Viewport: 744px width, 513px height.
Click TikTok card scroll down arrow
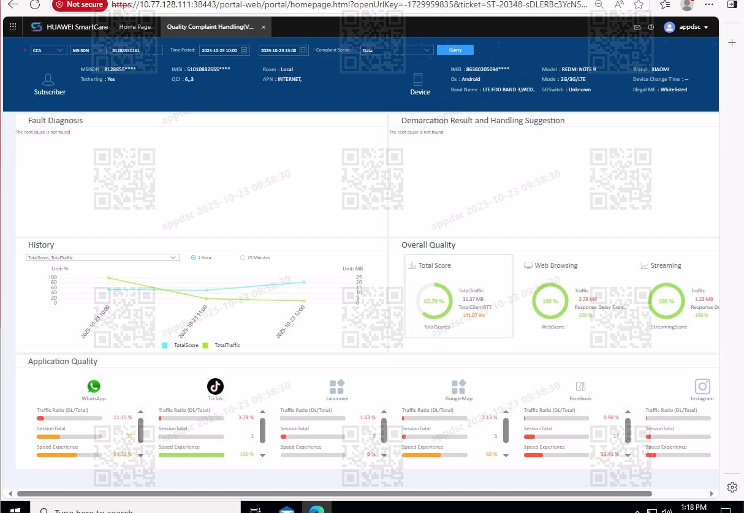[x=263, y=455]
